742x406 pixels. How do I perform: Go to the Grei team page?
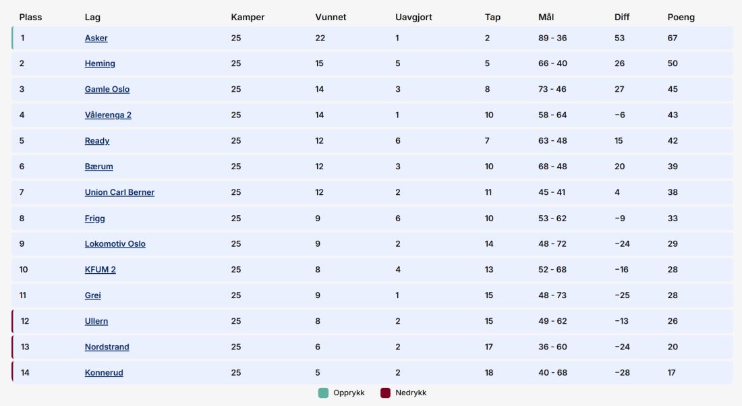[93, 295]
